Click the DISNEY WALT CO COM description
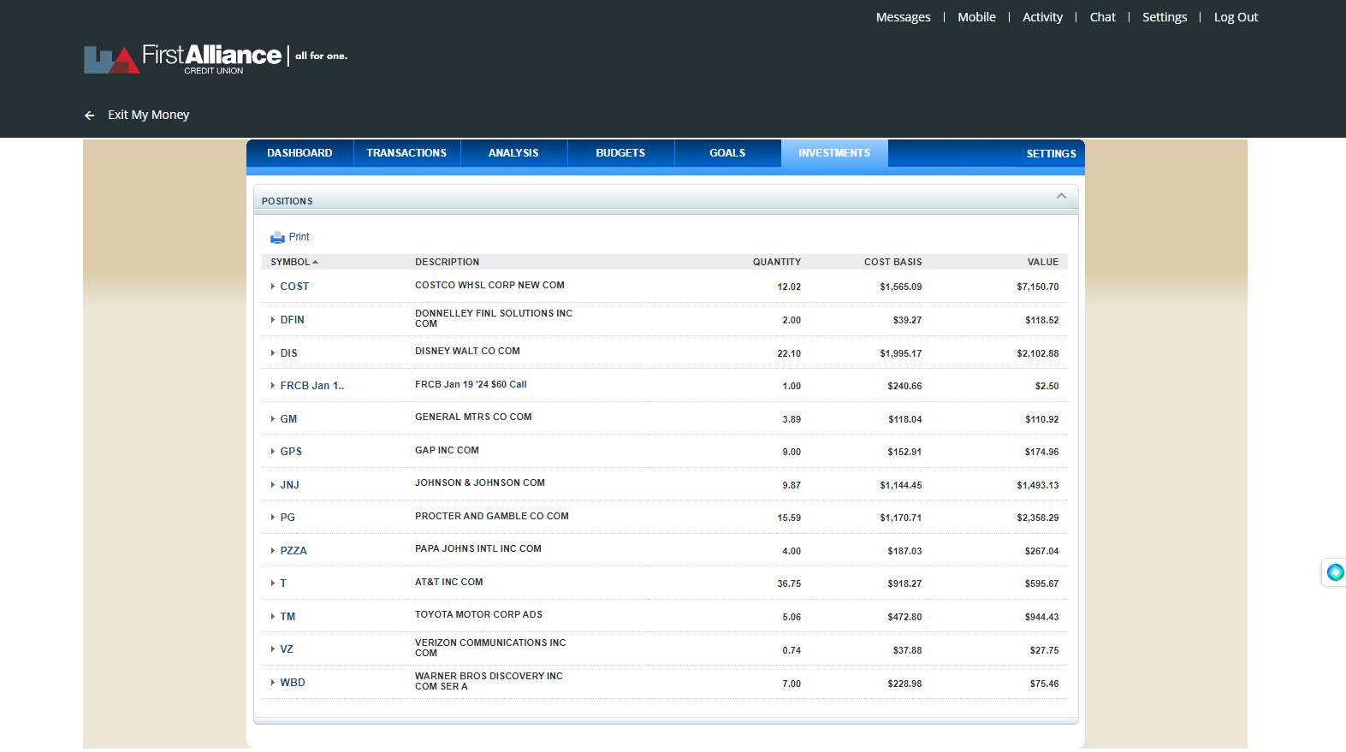Image resolution: width=1346 pixels, height=752 pixels. (467, 351)
